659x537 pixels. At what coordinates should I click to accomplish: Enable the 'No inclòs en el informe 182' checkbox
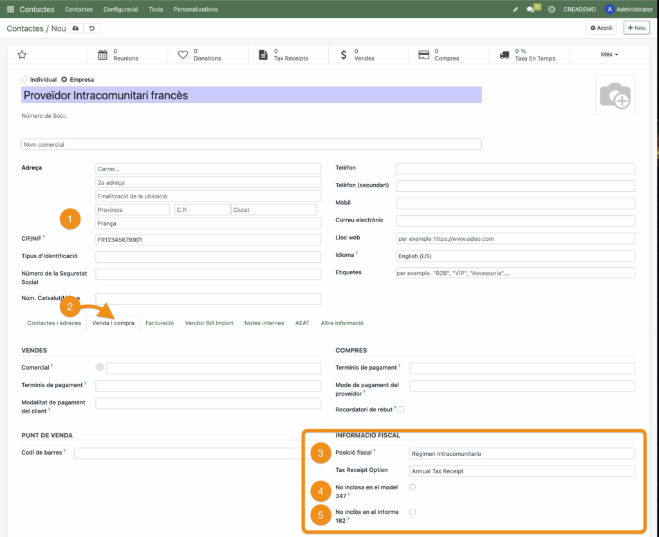tap(413, 512)
